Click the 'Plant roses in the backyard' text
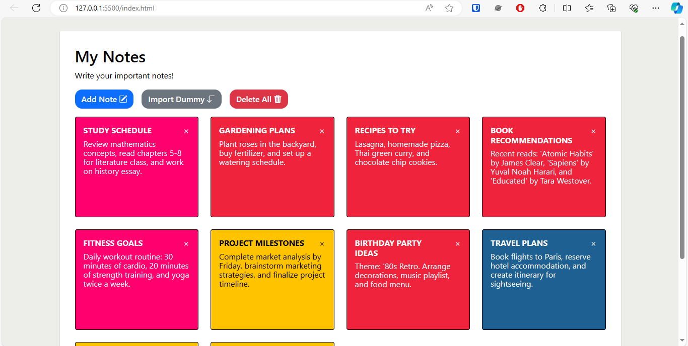688x346 pixels. click(267, 153)
